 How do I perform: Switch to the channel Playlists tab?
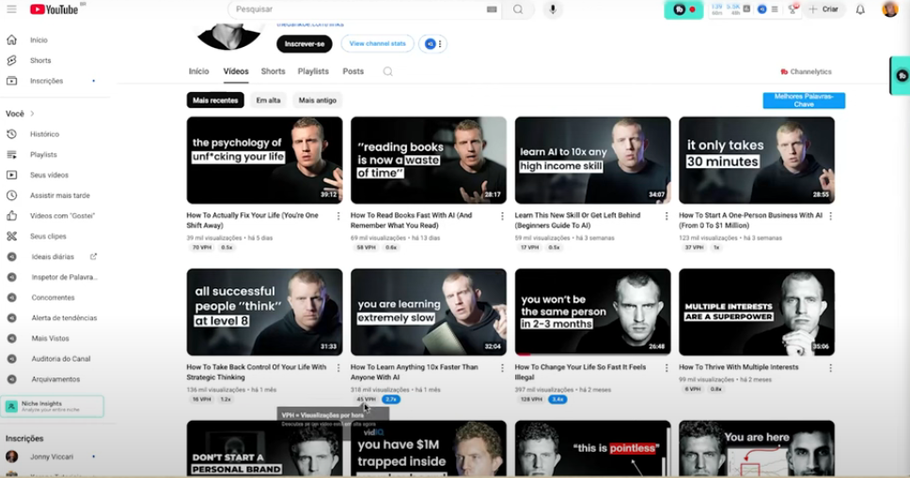point(313,71)
